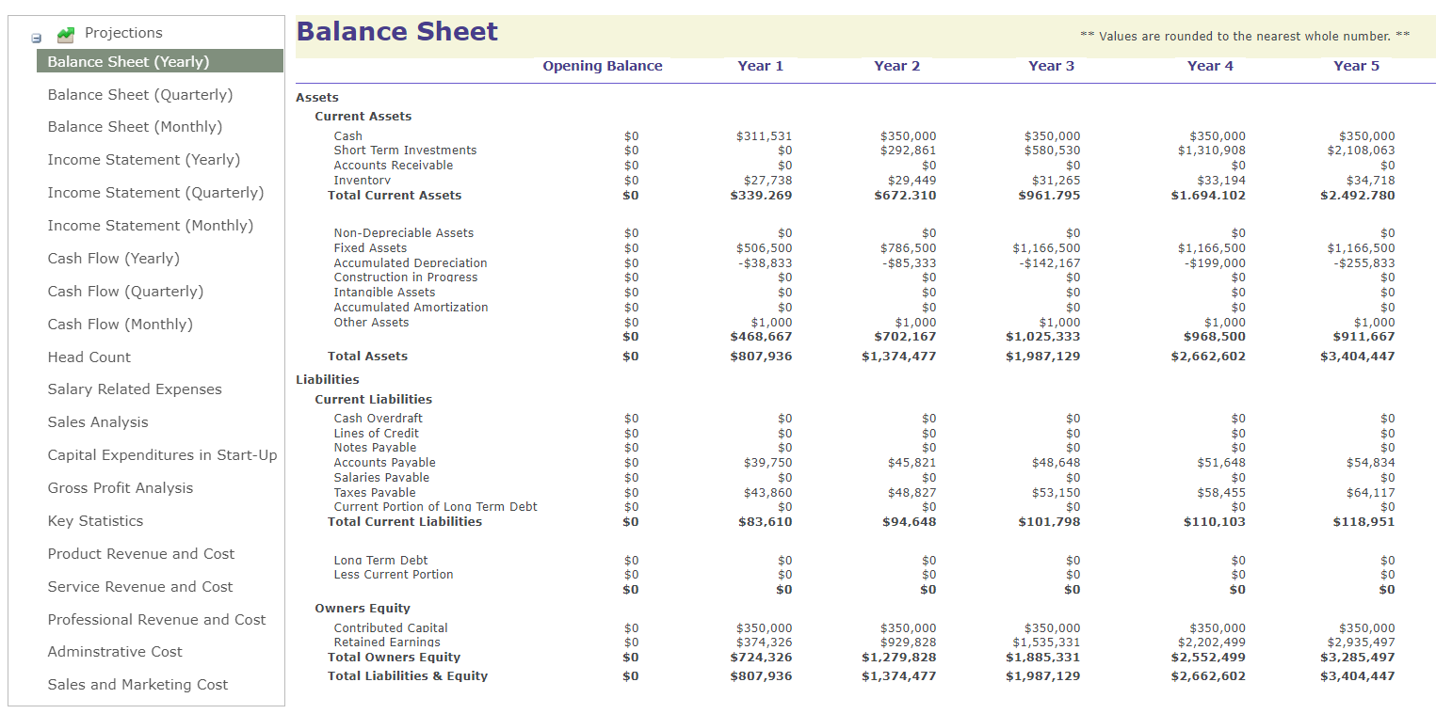1436x714 pixels.
Task: Open the Sales Analysis report
Action: (x=98, y=422)
